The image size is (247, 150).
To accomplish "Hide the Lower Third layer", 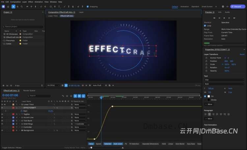I will point(2,105).
